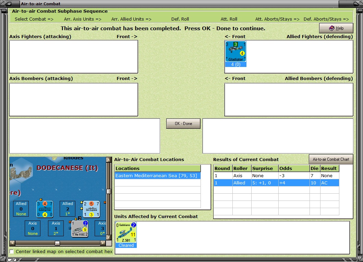Viewport: 363px width, 262px height.
Task: Click the Select Combat => sequence step
Action: [34, 19]
